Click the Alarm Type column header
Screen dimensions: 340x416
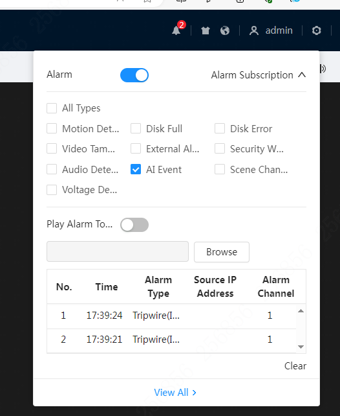click(158, 286)
